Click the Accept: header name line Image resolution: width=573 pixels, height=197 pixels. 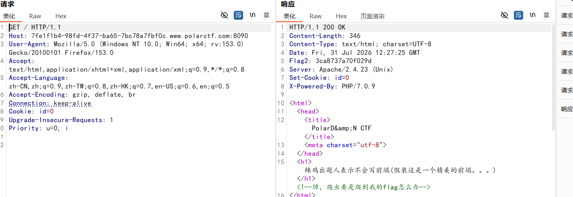tap(22, 61)
